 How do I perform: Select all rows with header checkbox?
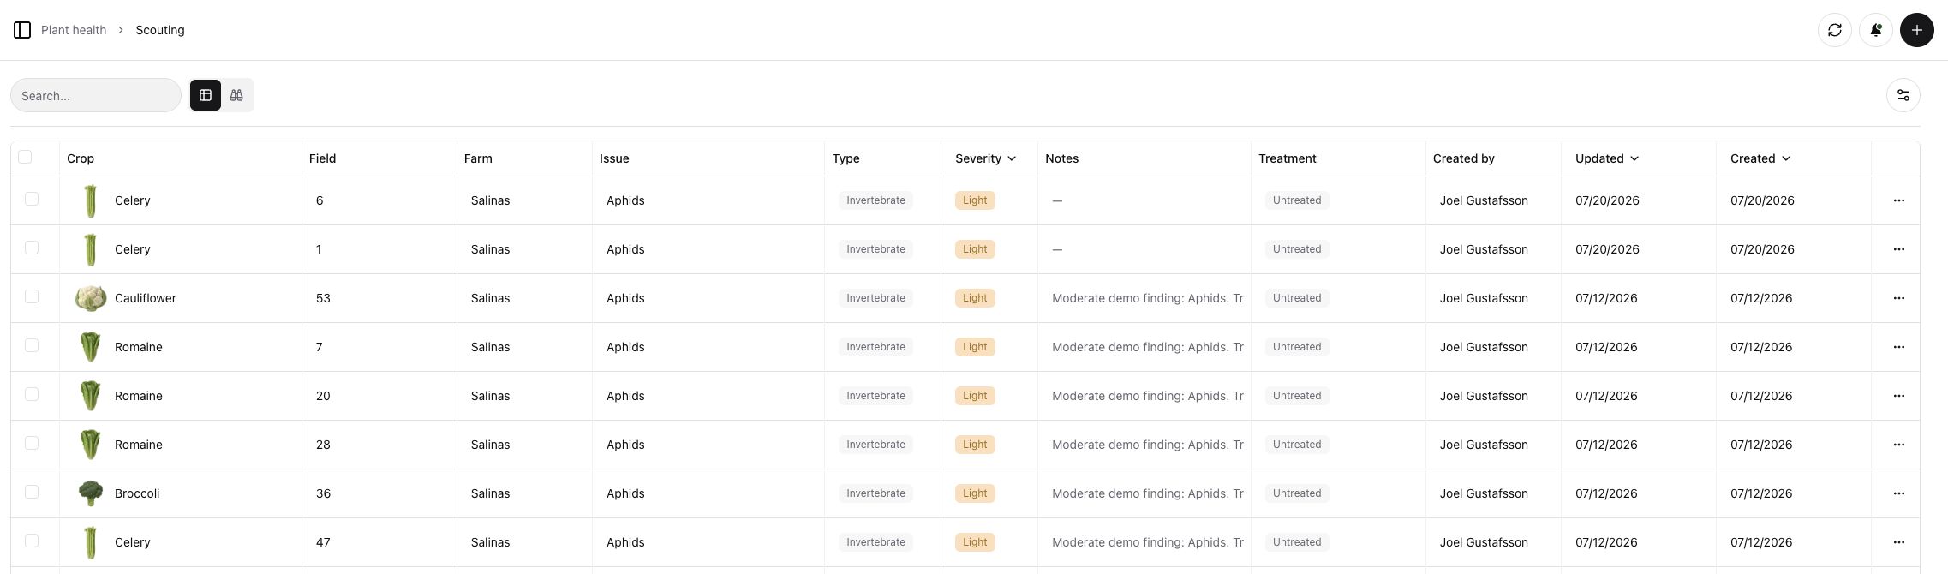[x=25, y=157]
